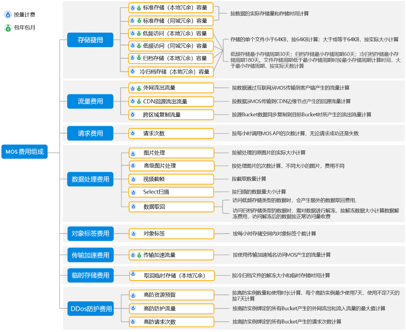Click the 标准存储（本地冗余）容量 label

click(x=175, y=8)
